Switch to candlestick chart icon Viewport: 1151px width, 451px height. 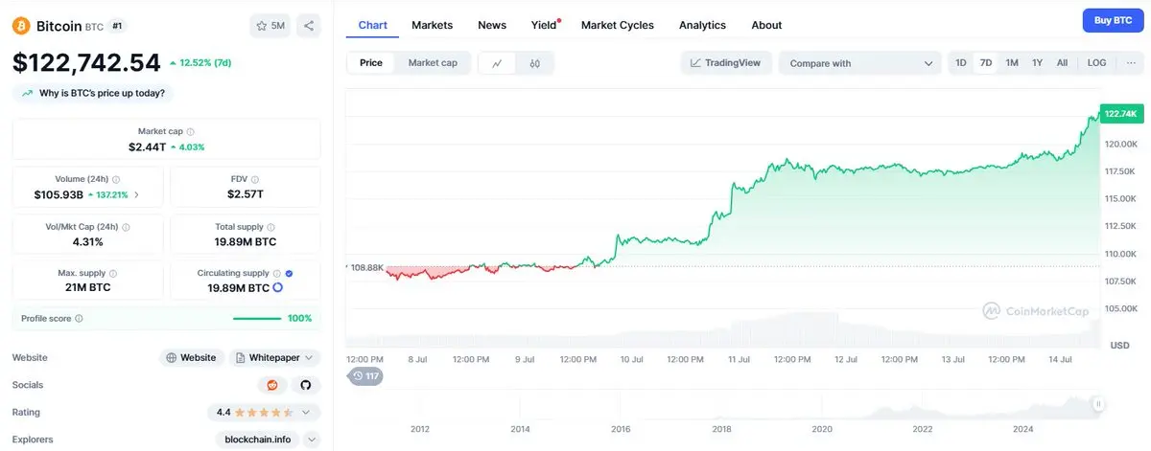point(535,63)
